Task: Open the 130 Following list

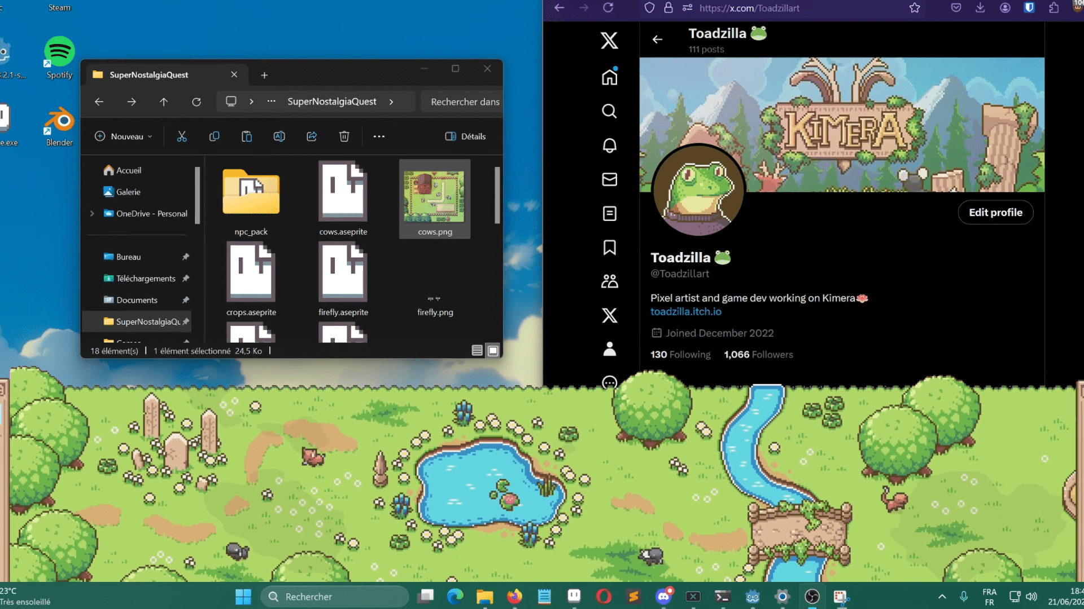Action: pos(680,355)
